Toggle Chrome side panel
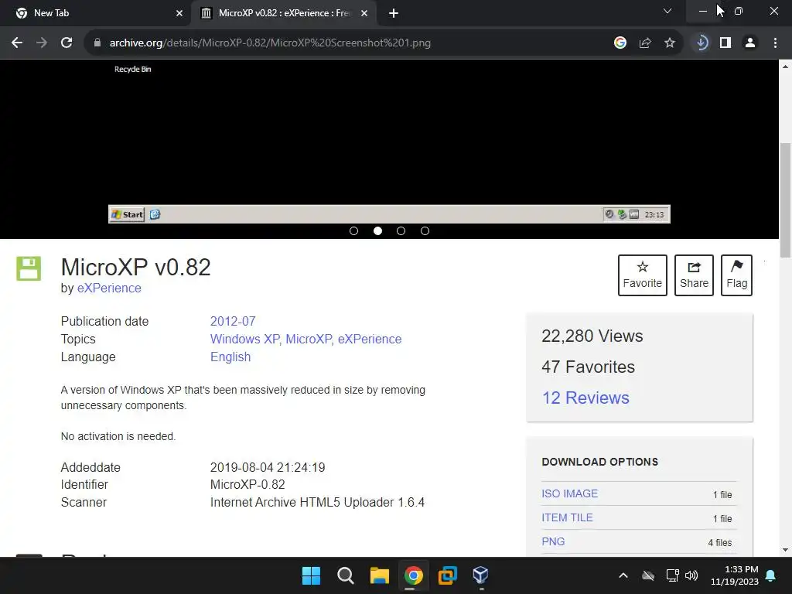Screen dimensions: 792x594 coord(725,43)
